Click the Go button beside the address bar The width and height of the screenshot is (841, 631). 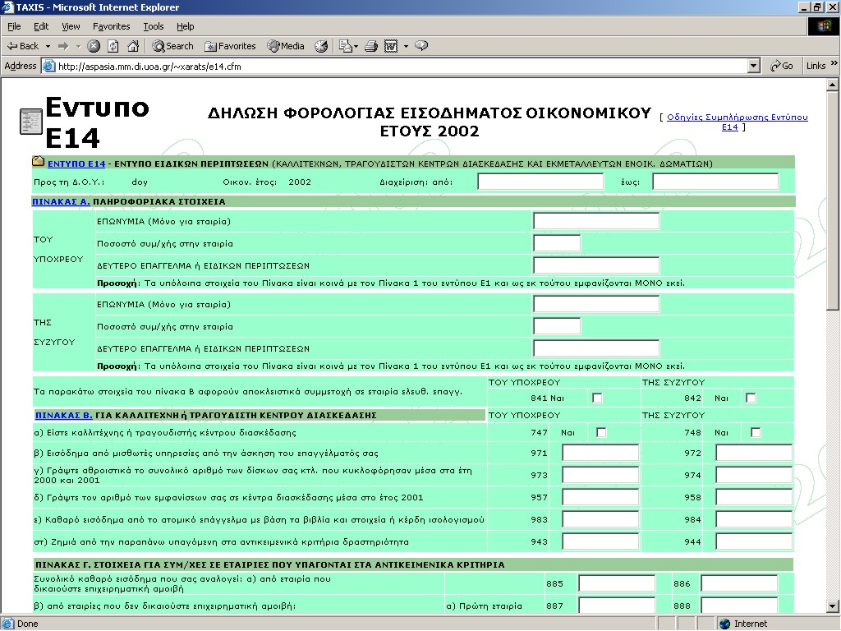pos(782,66)
